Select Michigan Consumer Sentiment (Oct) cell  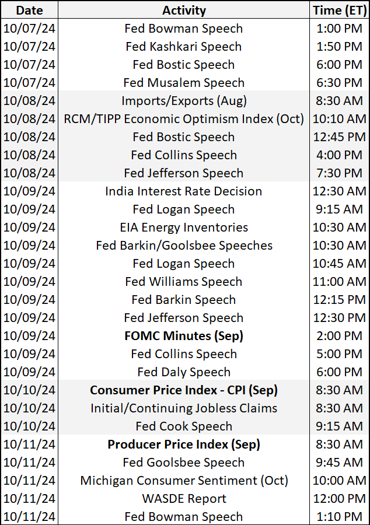pyautogui.click(x=184, y=481)
